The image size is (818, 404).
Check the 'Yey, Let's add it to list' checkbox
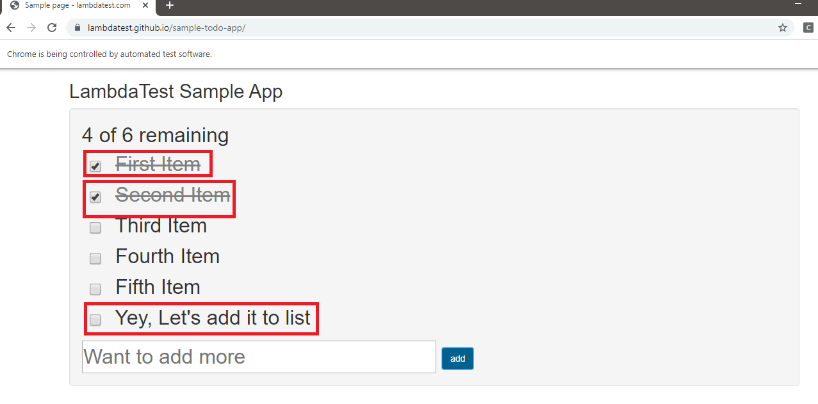pyautogui.click(x=95, y=320)
